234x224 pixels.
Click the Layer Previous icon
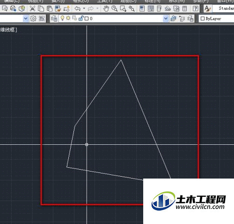coord(182,19)
